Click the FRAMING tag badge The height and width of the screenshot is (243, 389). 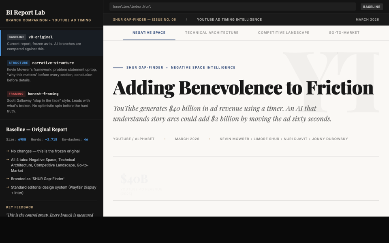point(16,94)
